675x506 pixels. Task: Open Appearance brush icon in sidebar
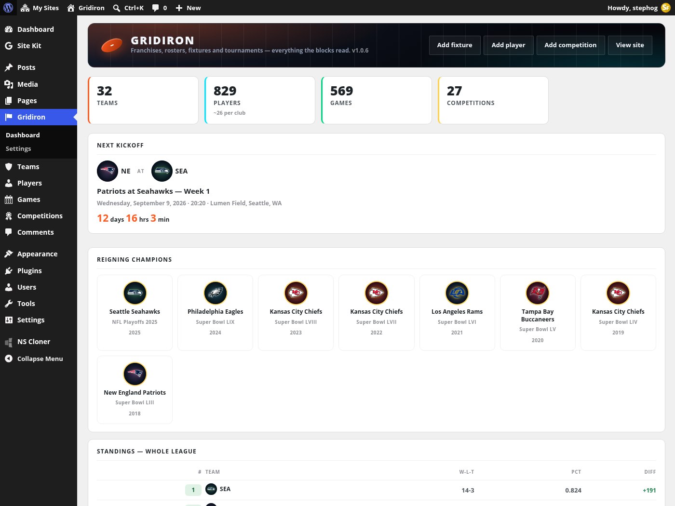[x=9, y=254]
